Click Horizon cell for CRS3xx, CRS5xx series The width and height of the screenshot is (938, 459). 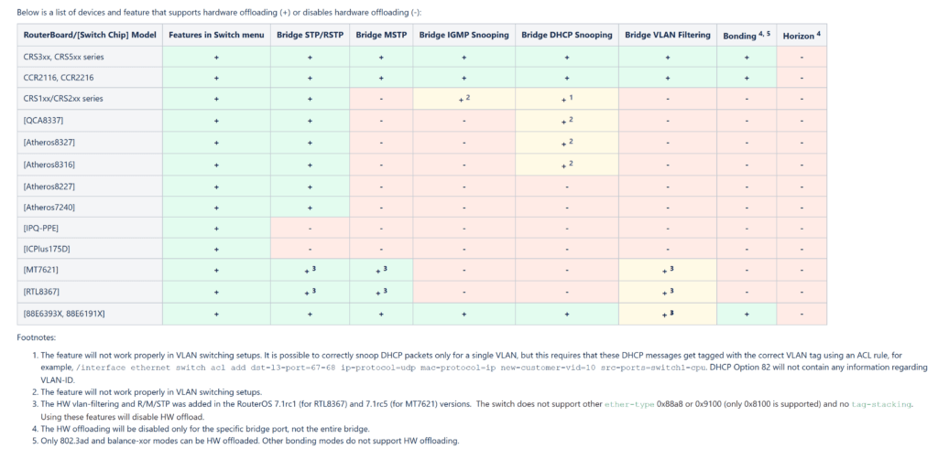(x=802, y=58)
